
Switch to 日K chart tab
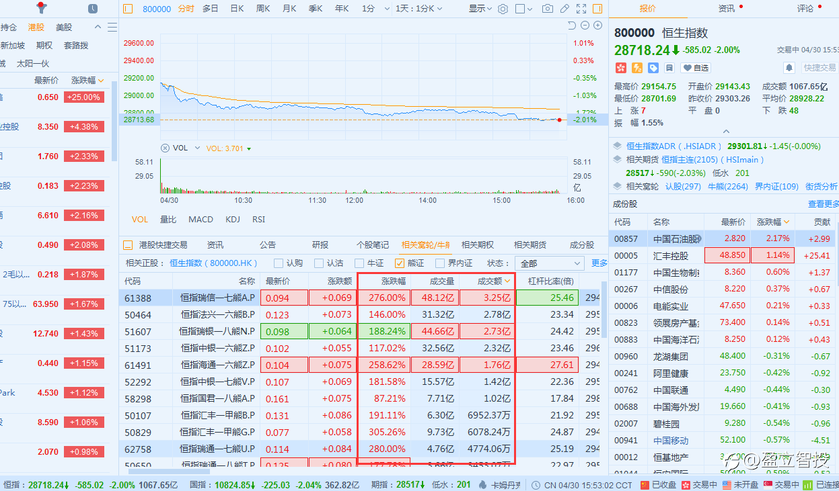click(237, 9)
